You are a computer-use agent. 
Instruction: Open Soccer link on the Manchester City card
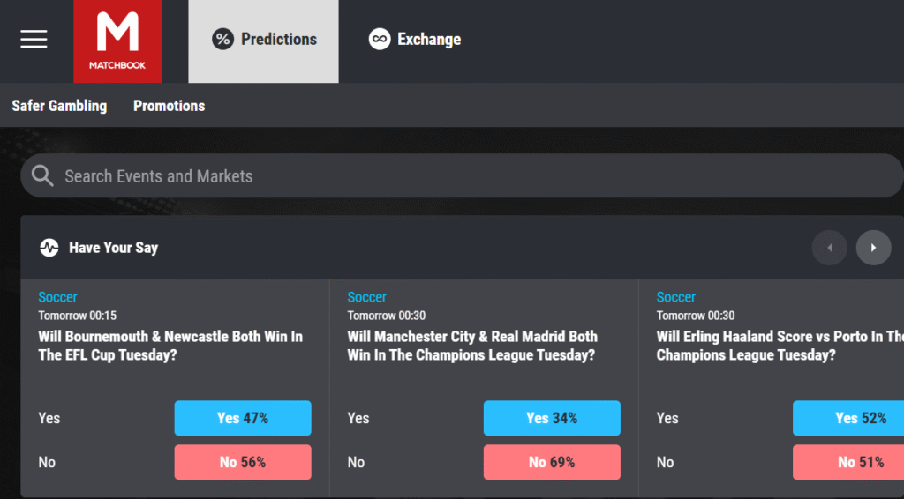tap(366, 297)
